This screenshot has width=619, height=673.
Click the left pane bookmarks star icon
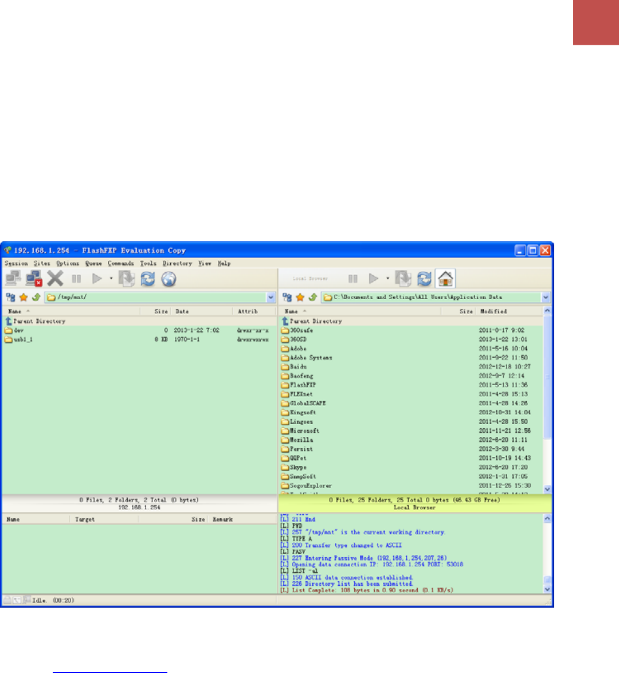click(23, 297)
